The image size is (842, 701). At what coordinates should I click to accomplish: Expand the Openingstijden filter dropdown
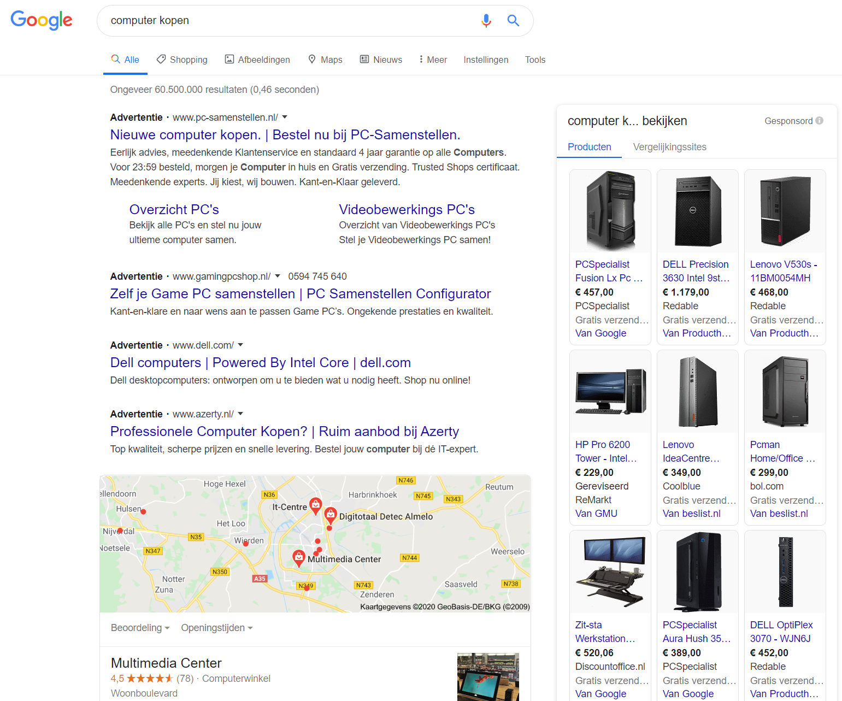217,628
